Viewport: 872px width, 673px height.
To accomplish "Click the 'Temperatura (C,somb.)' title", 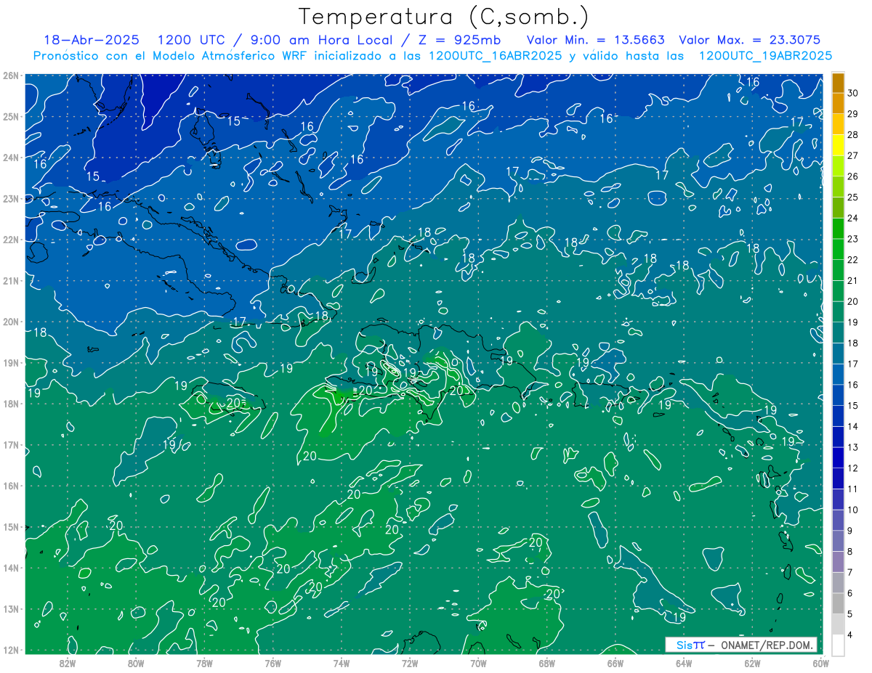I will [444, 17].
